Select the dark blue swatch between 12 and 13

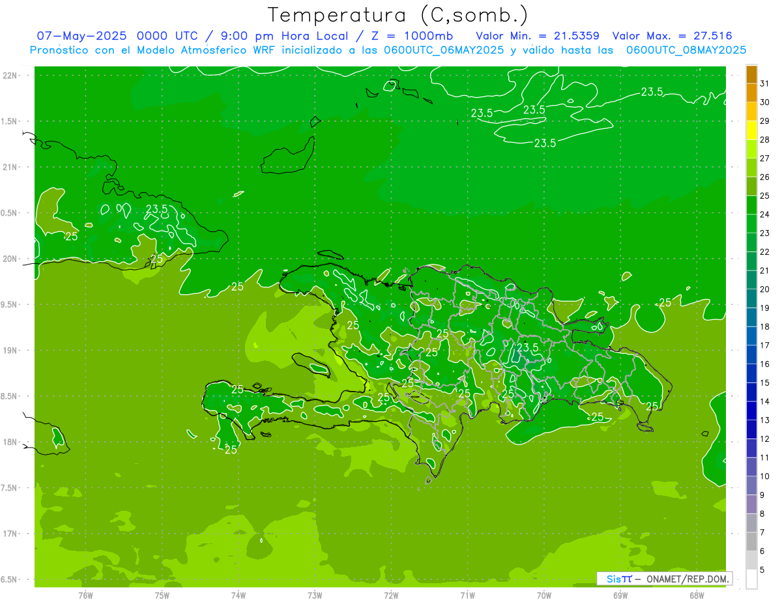(751, 429)
